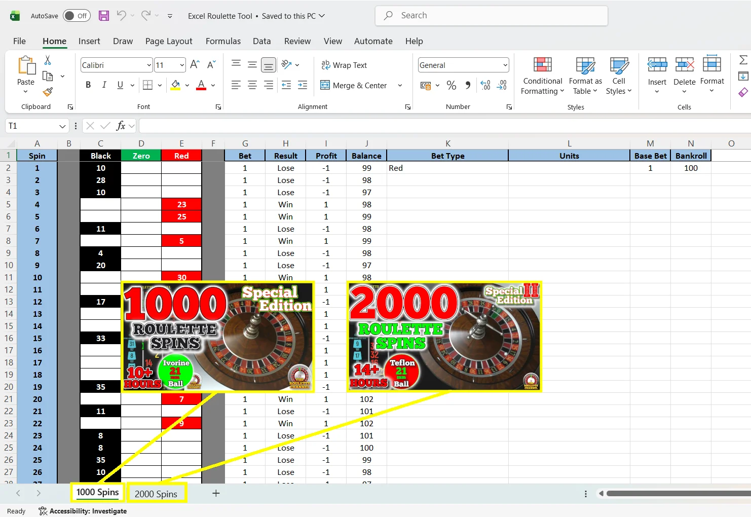The height and width of the screenshot is (517, 751).
Task: Switch to the Formulas tab
Action: click(223, 41)
